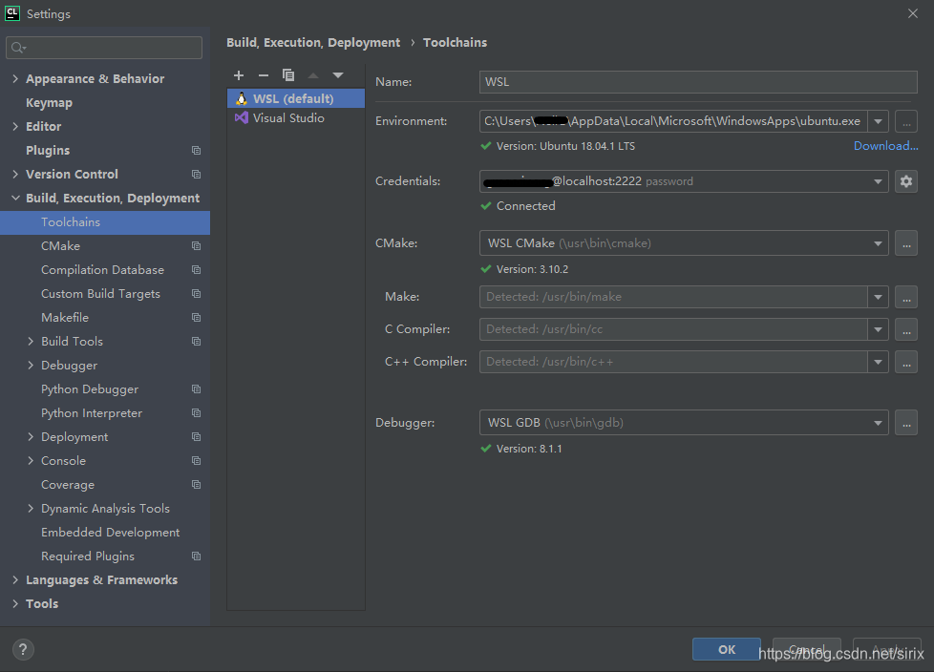Click project-level icon next to CMake
The image size is (934, 672).
[x=196, y=246]
